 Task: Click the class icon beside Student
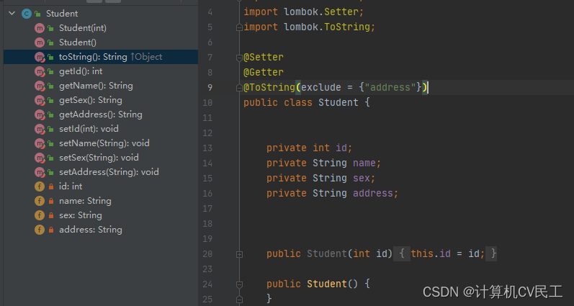tap(27, 14)
